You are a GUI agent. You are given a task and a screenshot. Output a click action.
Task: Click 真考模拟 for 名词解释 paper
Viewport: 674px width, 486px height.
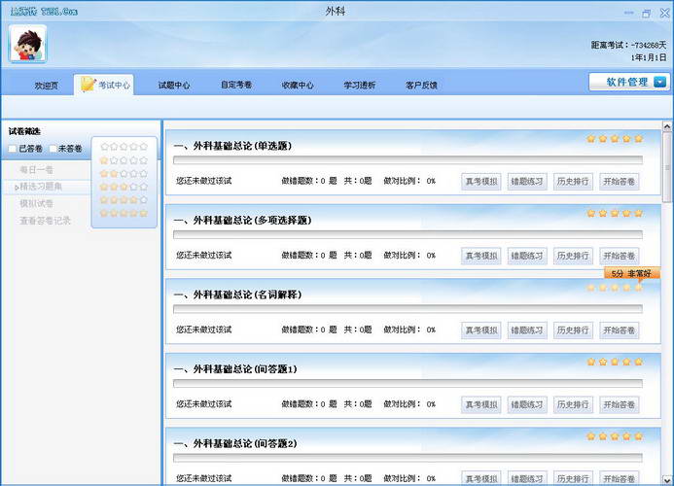(481, 330)
